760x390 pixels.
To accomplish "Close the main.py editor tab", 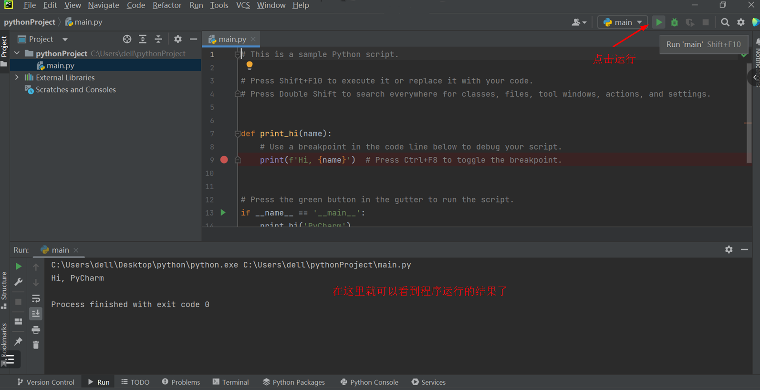I will [253, 39].
